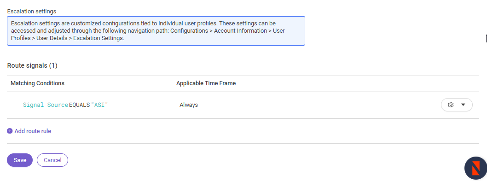Click the Add route rule link text
The height and width of the screenshot is (181, 487).
tap(33, 131)
